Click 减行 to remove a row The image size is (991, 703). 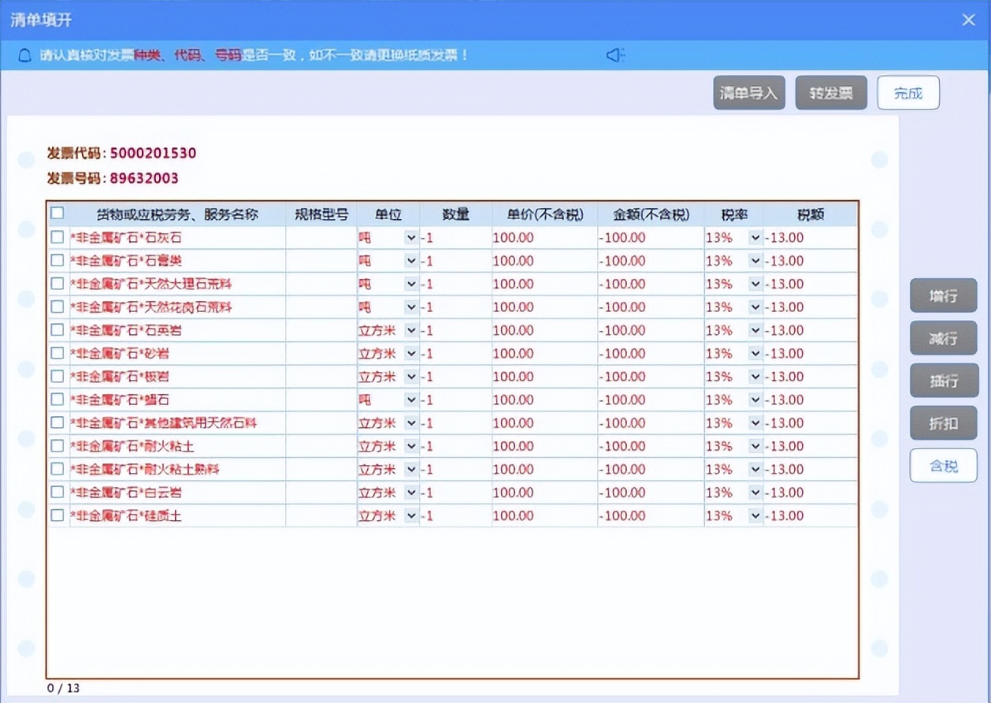[x=943, y=338]
